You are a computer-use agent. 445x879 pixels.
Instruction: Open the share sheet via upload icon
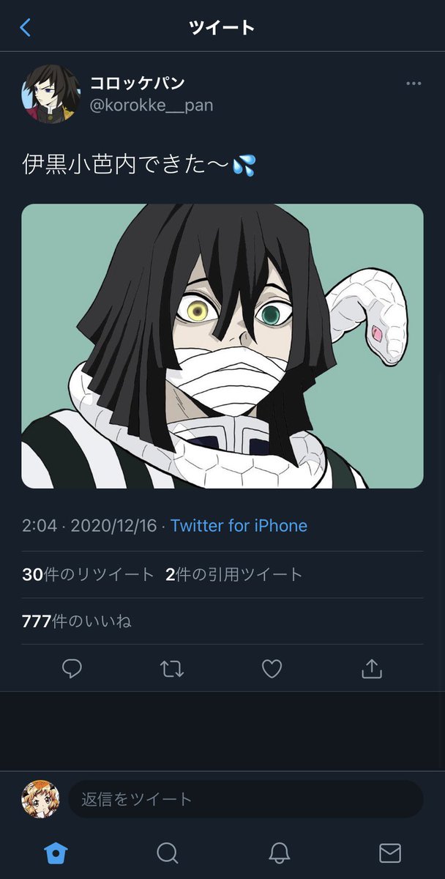point(372,668)
